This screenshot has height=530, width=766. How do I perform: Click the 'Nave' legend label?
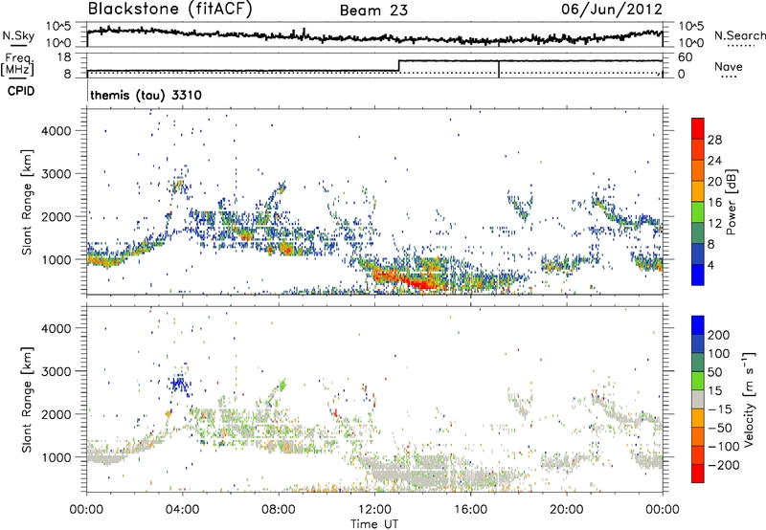[x=729, y=67]
